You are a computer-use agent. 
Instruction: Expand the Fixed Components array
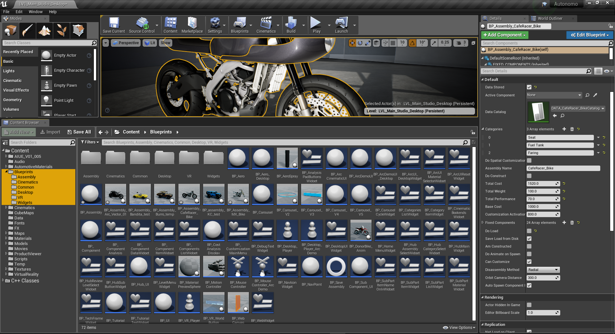point(483,223)
